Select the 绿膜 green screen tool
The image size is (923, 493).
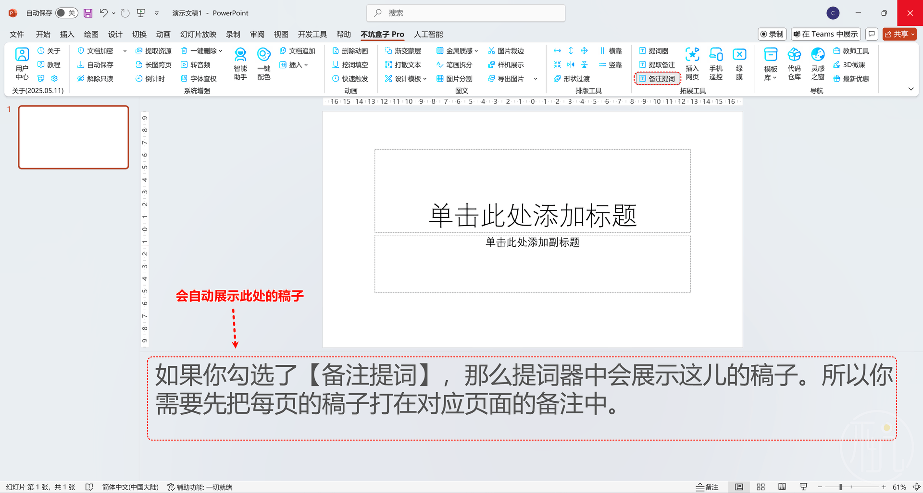(739, 64)
